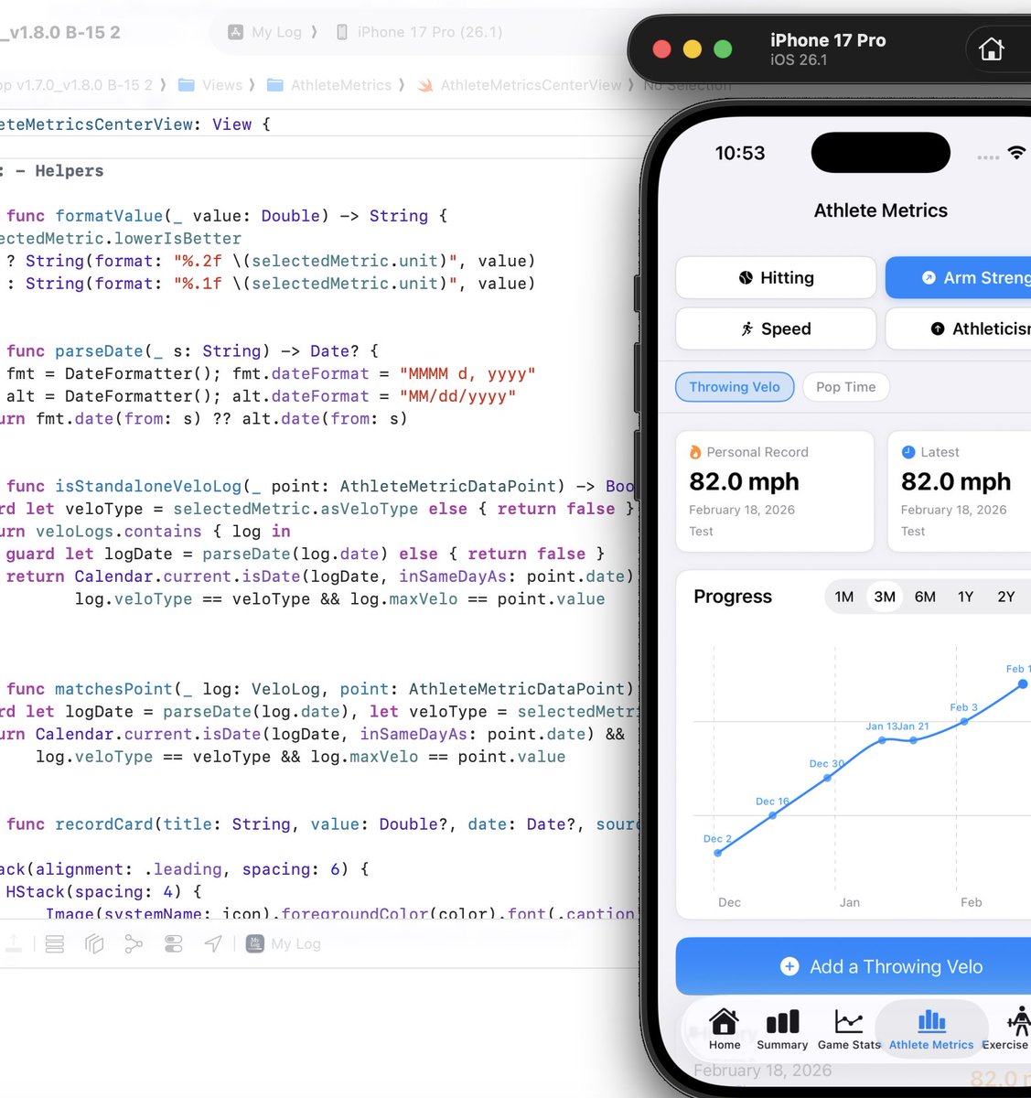Choose the Pop Time metric chip

click(x=846, y=387)
